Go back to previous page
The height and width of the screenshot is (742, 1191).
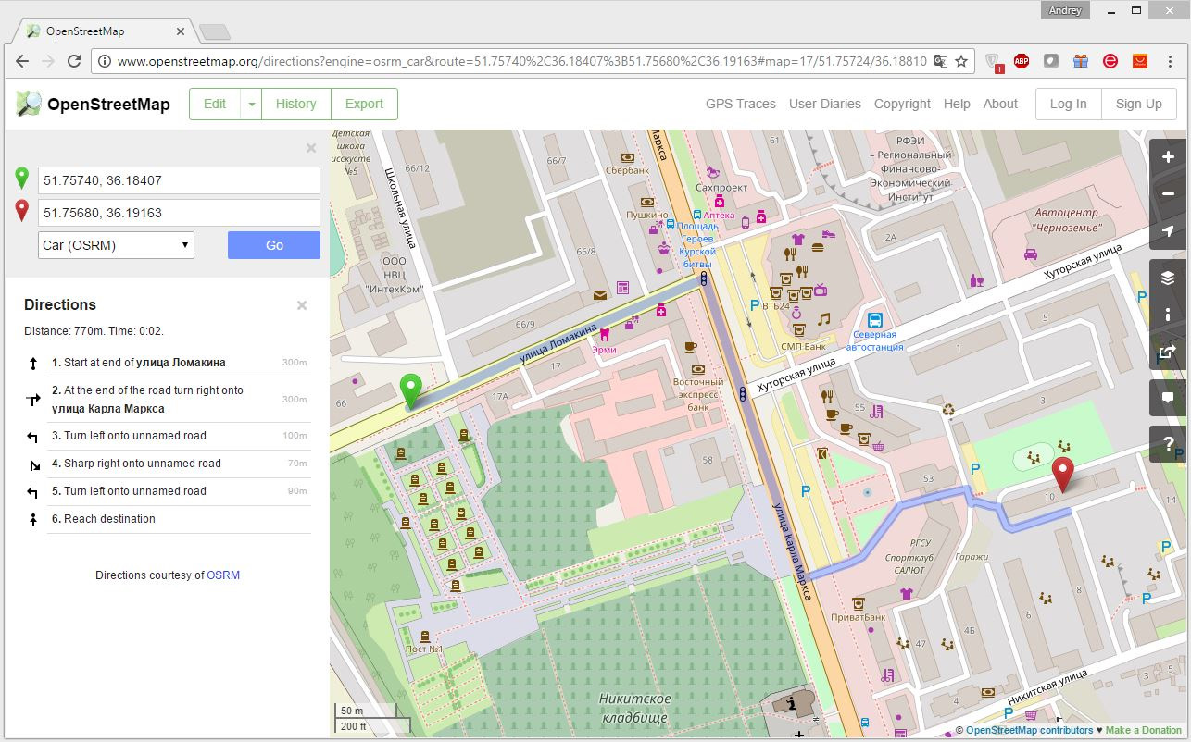pos(22,61)
